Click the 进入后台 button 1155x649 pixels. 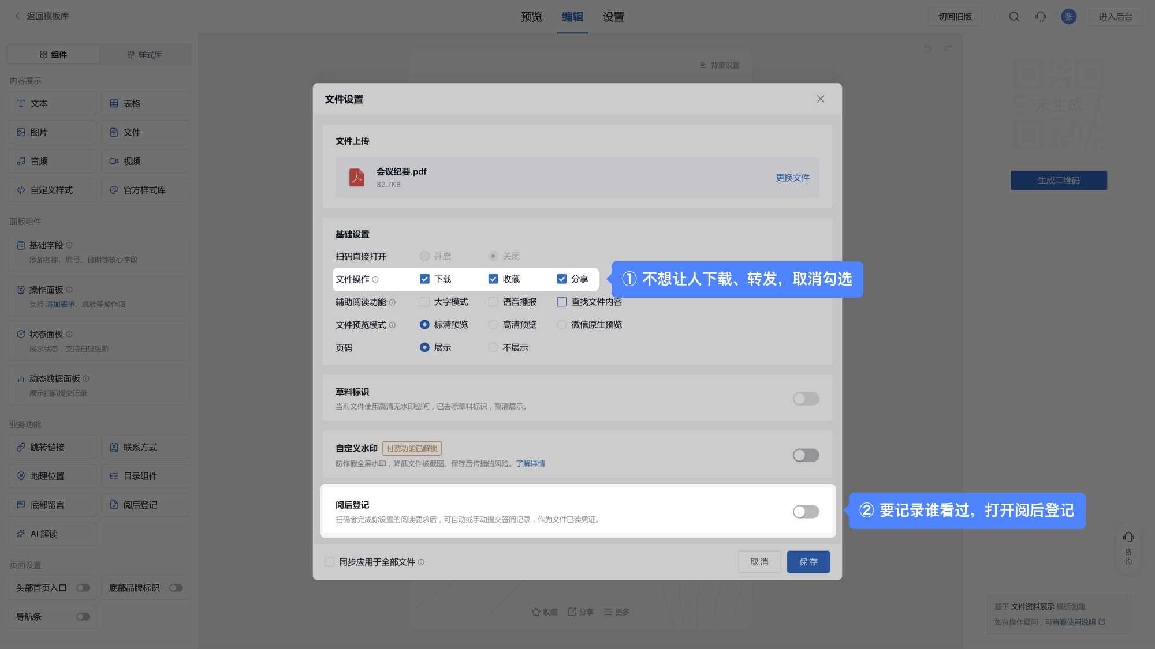[1115, 17]
